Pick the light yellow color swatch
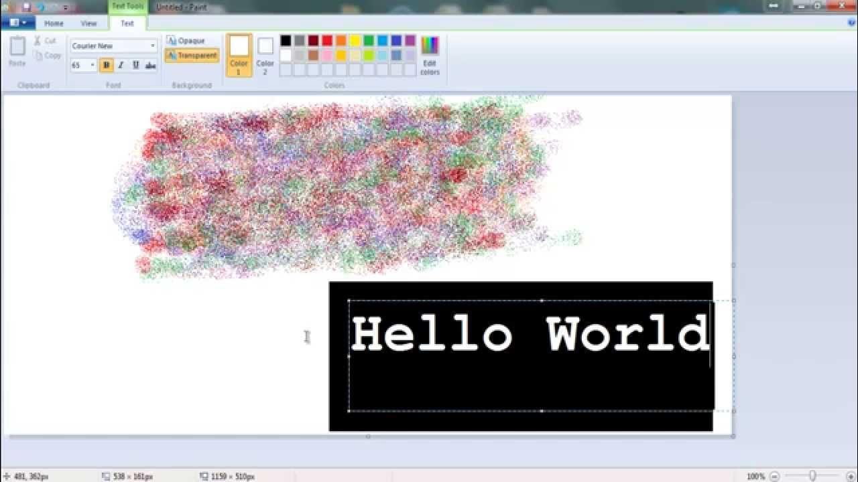 click(355, 55)
